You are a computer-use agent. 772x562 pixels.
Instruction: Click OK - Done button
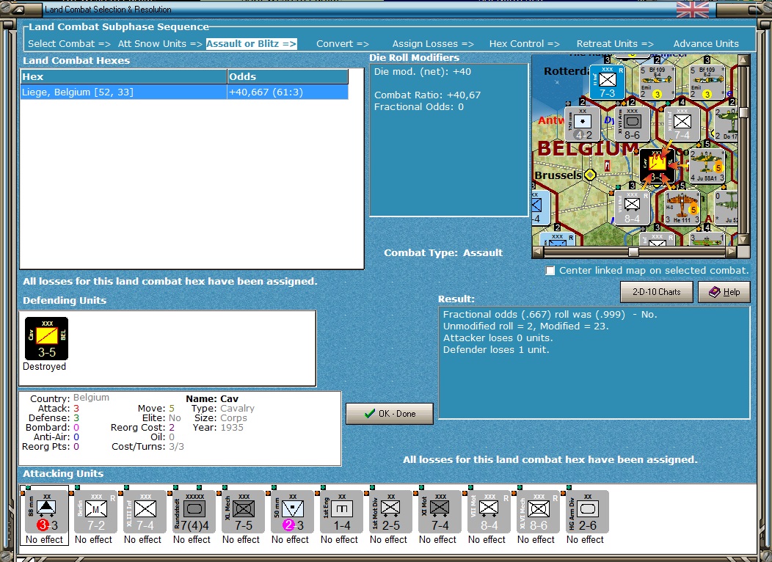[x=390, y=414]
